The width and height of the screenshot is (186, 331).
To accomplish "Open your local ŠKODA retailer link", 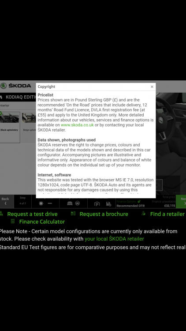I will [114, 239].
